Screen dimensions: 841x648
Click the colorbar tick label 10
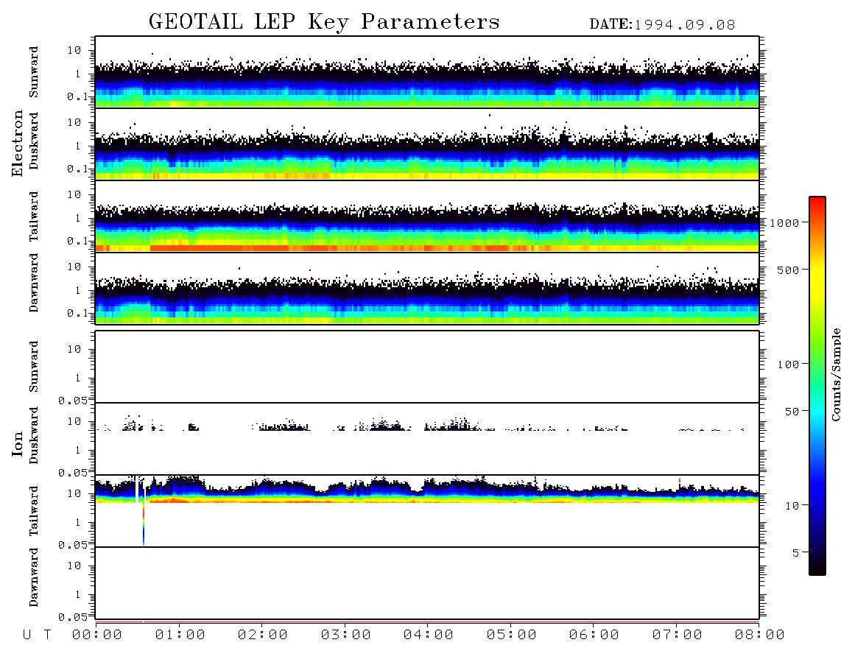(x=792, y=506)
